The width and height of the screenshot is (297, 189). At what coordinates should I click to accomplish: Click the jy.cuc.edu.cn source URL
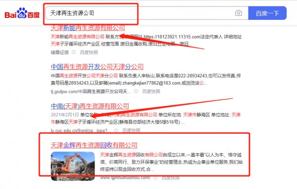click(x=81, y=131)
